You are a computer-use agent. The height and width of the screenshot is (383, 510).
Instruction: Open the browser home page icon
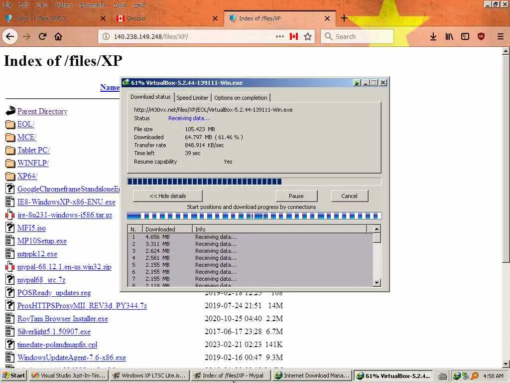58,36
